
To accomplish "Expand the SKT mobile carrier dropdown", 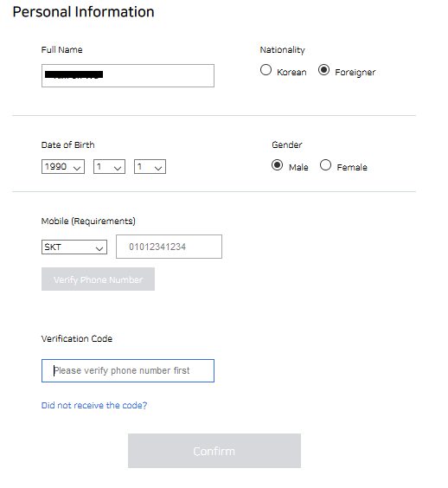I will pos(74,247).
